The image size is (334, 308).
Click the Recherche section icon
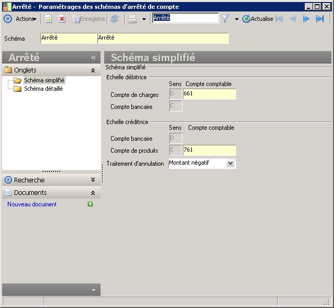8,180
